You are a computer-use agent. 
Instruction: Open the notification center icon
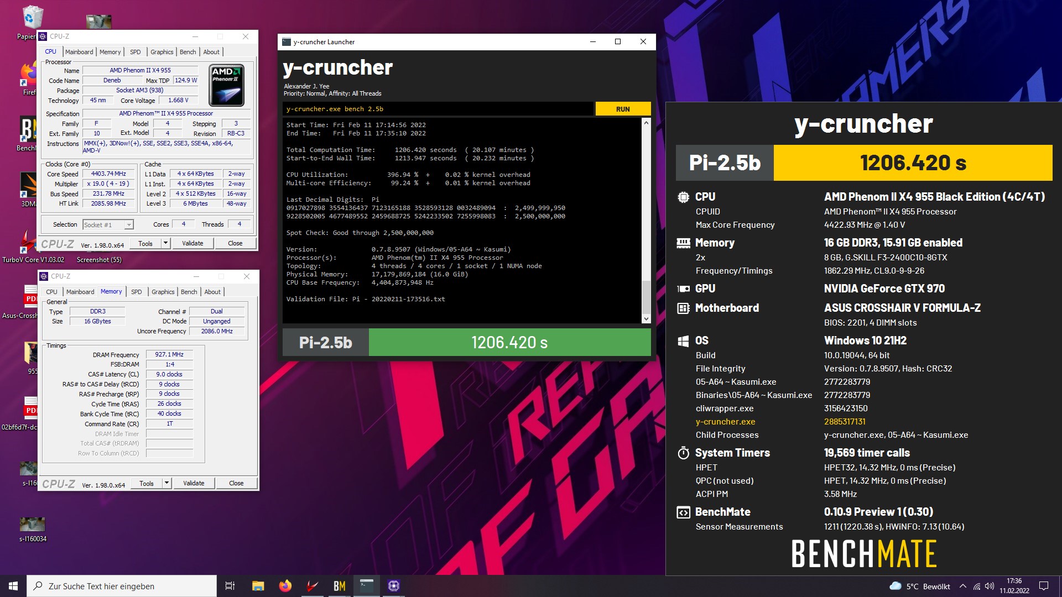point(1044,586)
